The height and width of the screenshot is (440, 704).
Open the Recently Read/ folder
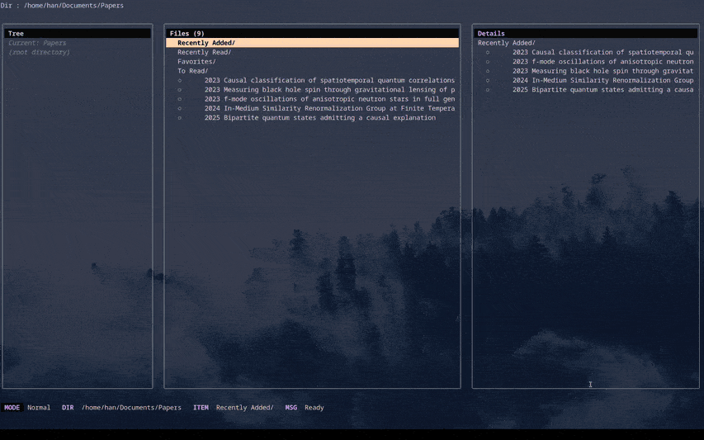(204, 52)
